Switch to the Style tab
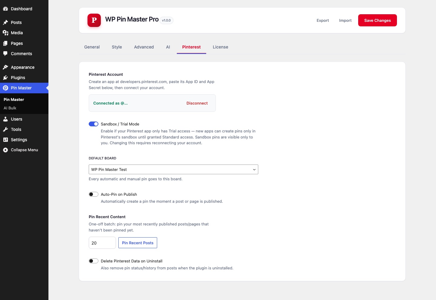The image size is (436, 300). tap(117, 47)
